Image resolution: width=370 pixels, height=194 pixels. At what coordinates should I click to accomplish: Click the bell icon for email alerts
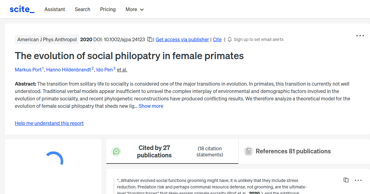pos(229,39)
